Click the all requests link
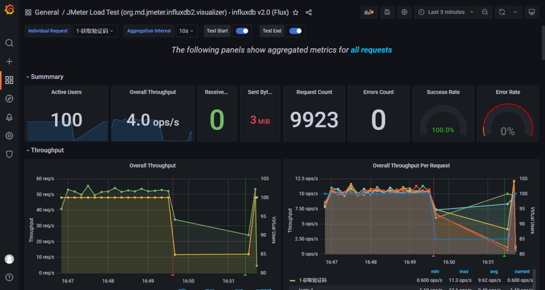The width and height of the screenshot is (545, 290). pyautogui.click(x=371, y=50)
